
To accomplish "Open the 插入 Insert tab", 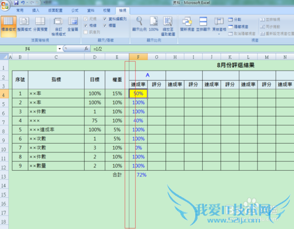I will click(x=36, y=11).
